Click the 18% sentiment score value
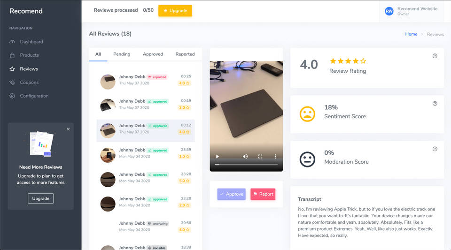The image size is (451, 250). tap(331, 107)
